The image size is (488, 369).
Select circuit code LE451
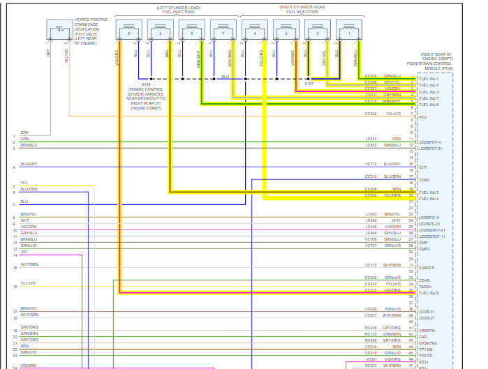(371, 215)
